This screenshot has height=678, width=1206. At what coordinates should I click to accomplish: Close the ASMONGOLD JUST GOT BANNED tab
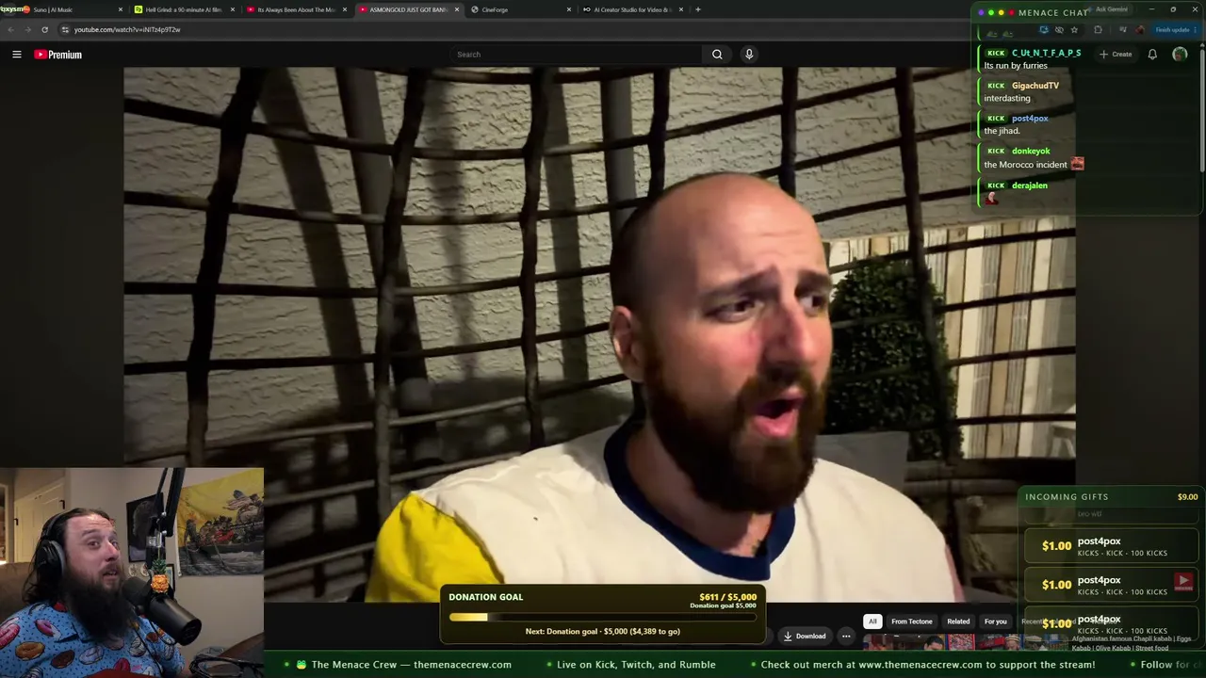[457, 9]
